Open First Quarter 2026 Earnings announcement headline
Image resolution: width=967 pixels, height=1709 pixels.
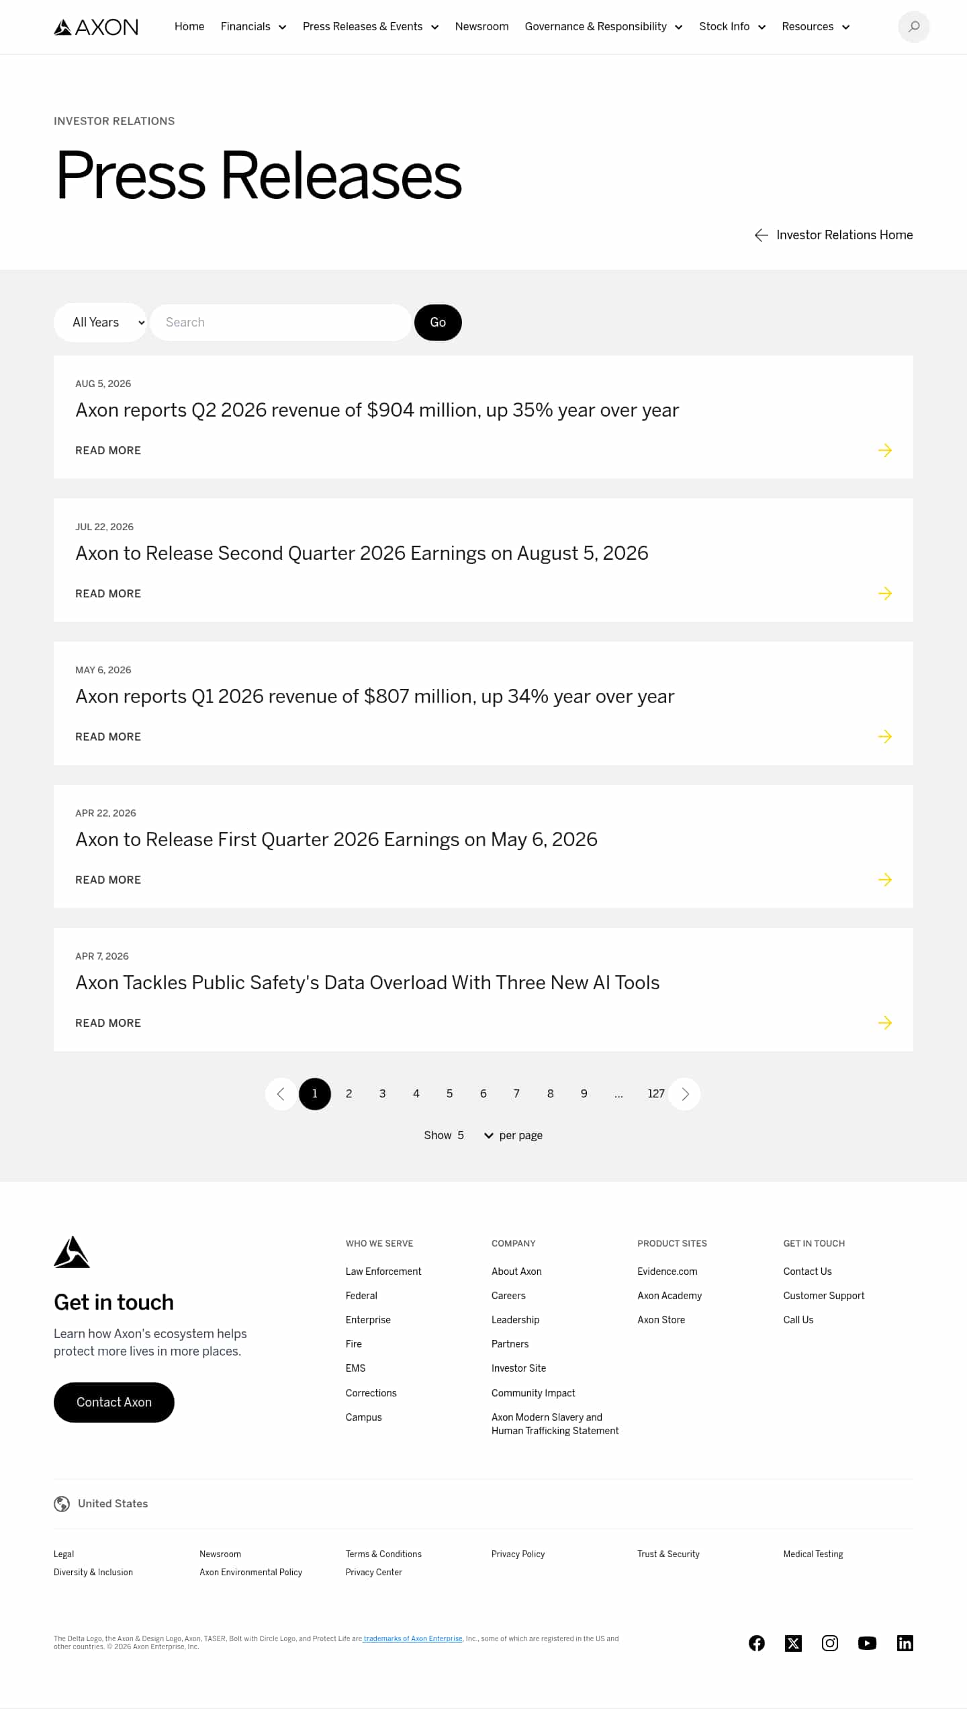(336, 839)
